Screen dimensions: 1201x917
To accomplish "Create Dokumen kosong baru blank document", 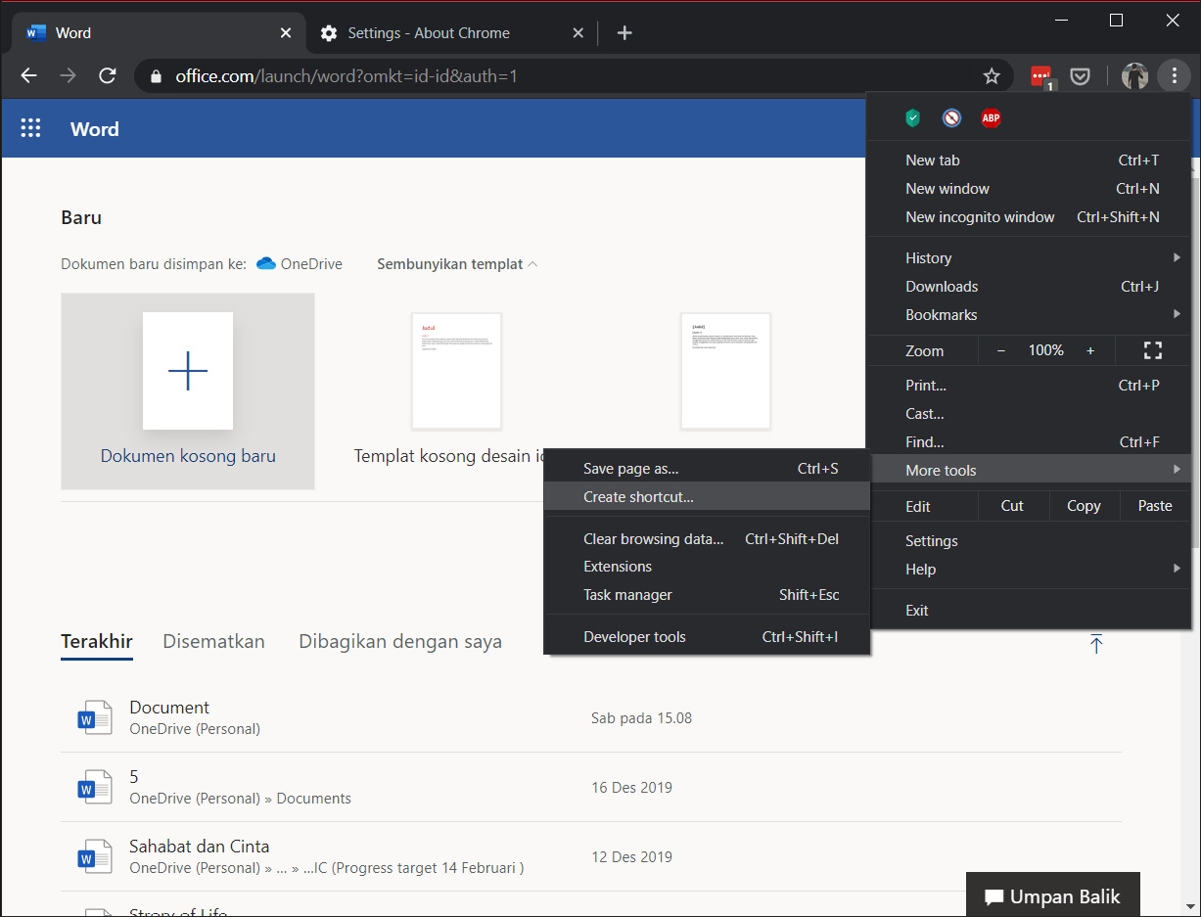I will (188, 390).
